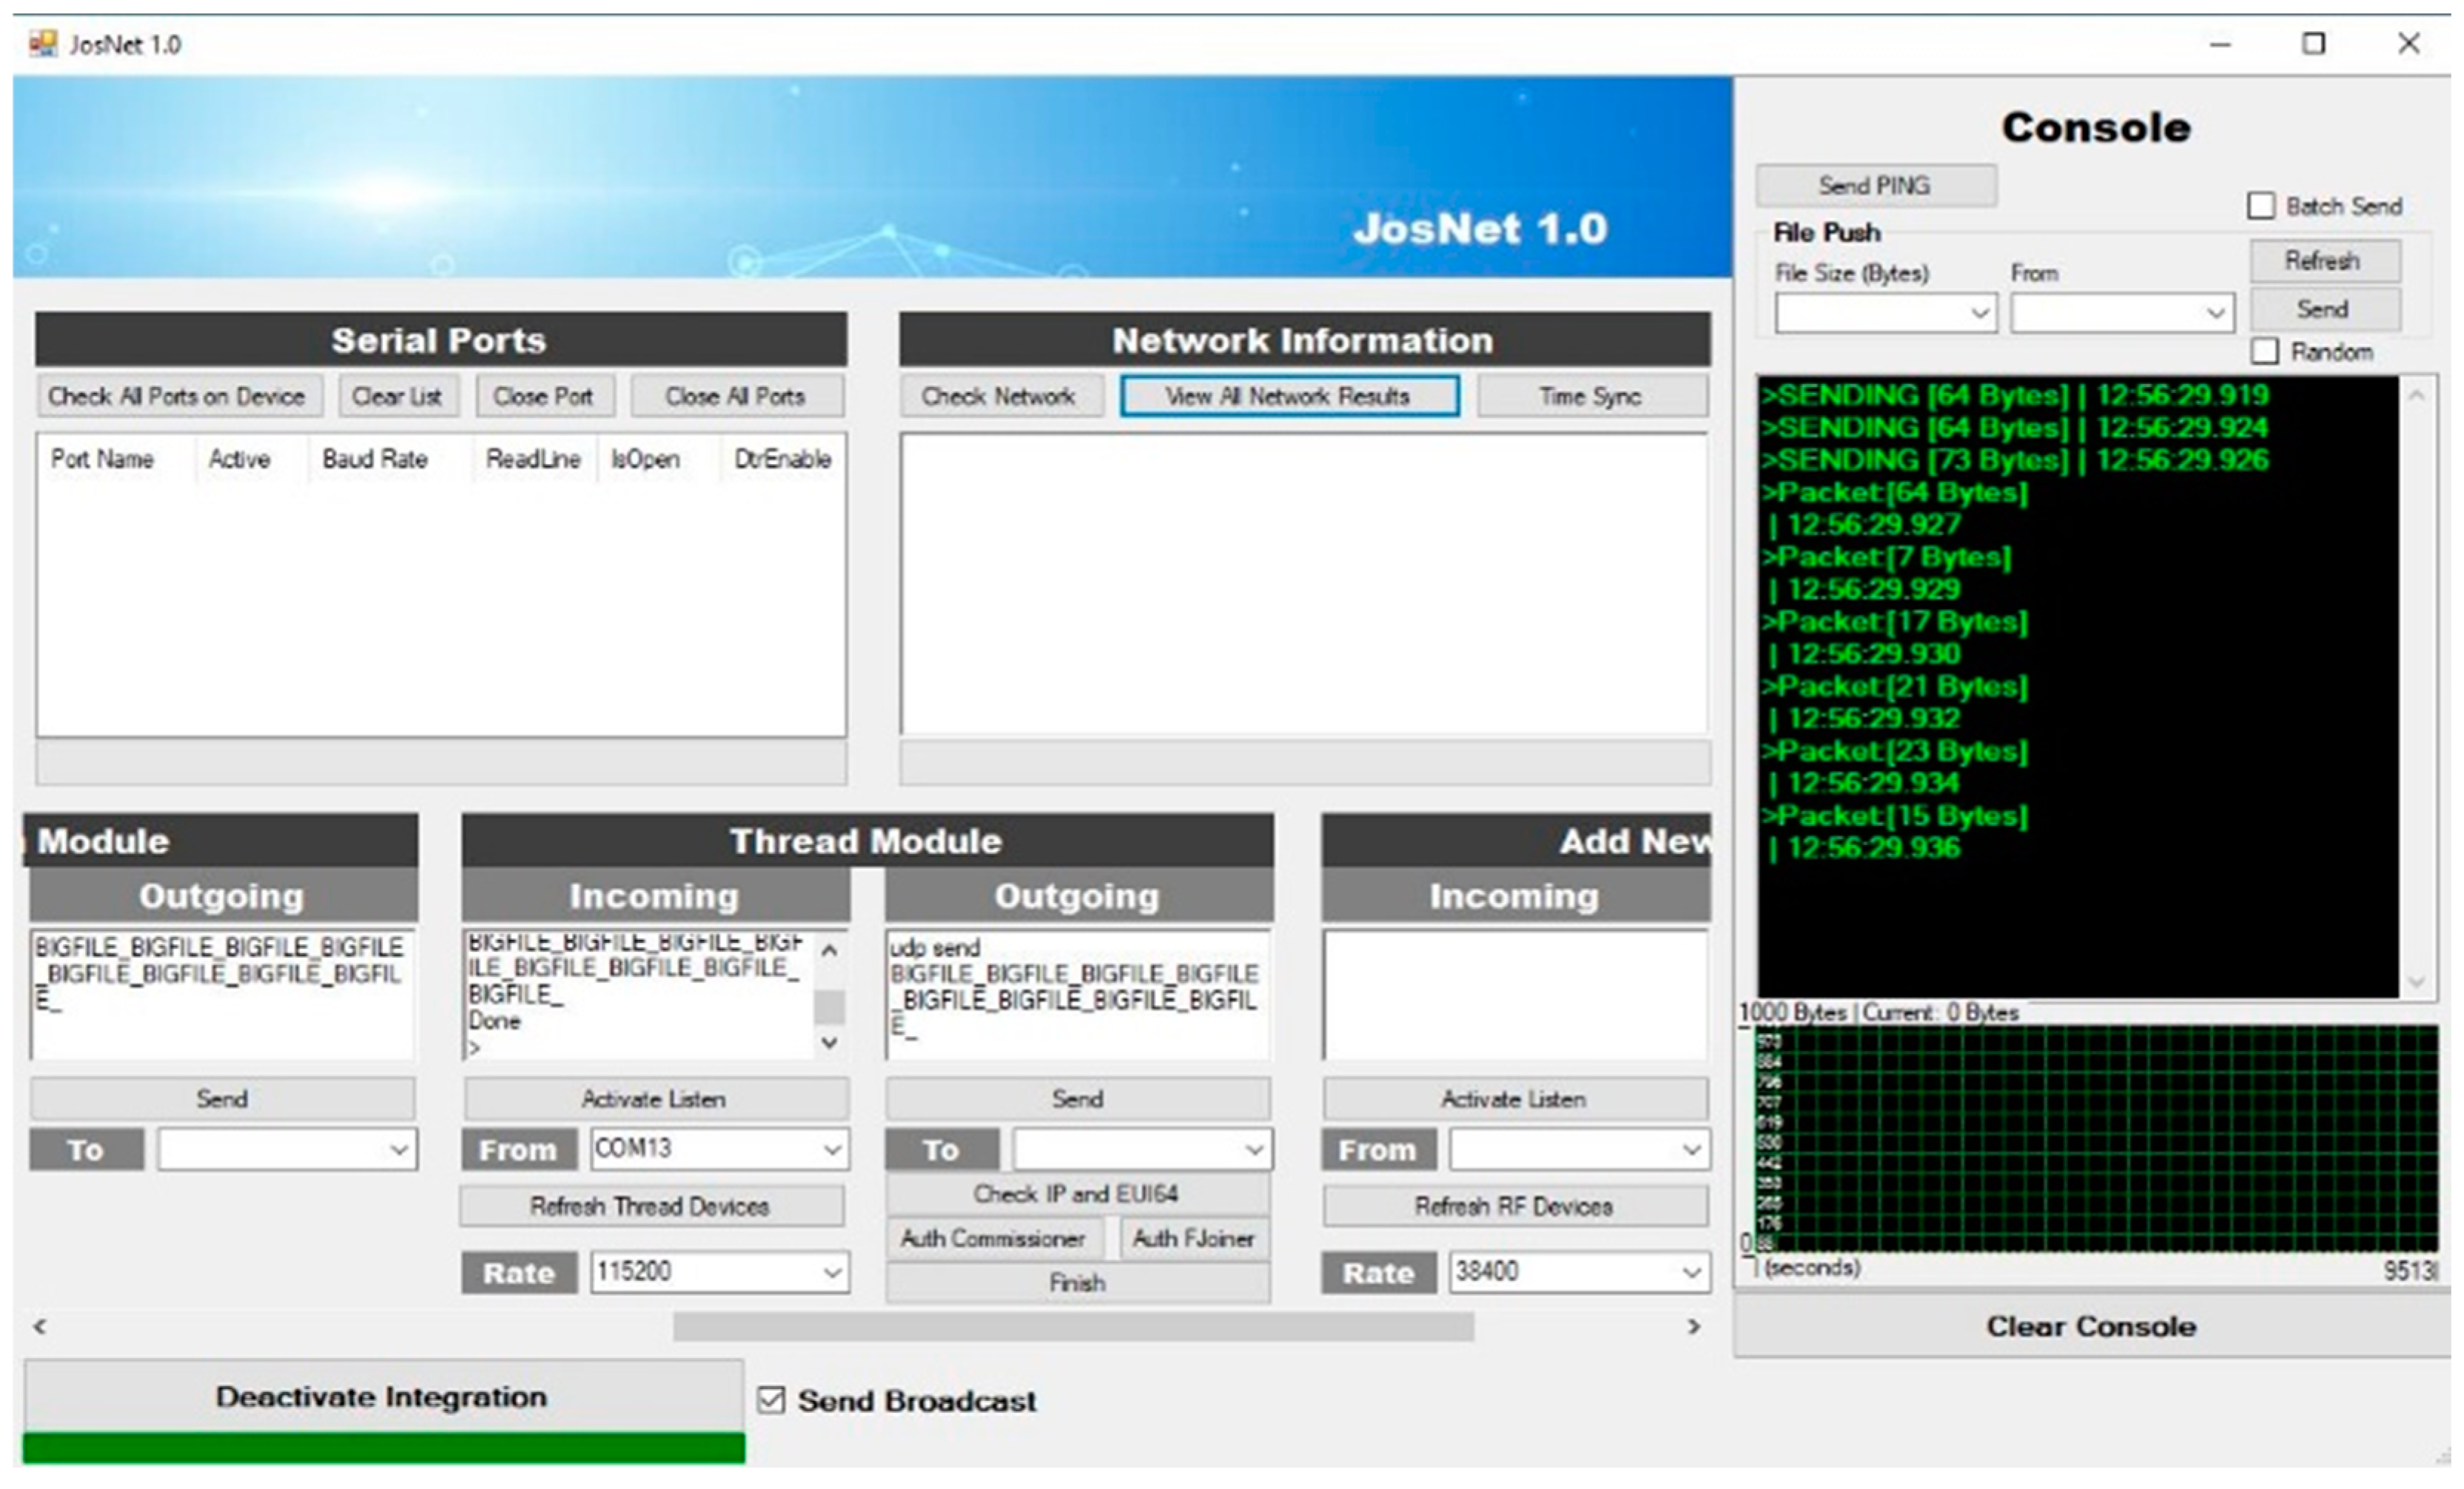This screenshot has height=1489, width=2464.
Task: Click the Clear Console button
Action: (x=2090, y=1326)
